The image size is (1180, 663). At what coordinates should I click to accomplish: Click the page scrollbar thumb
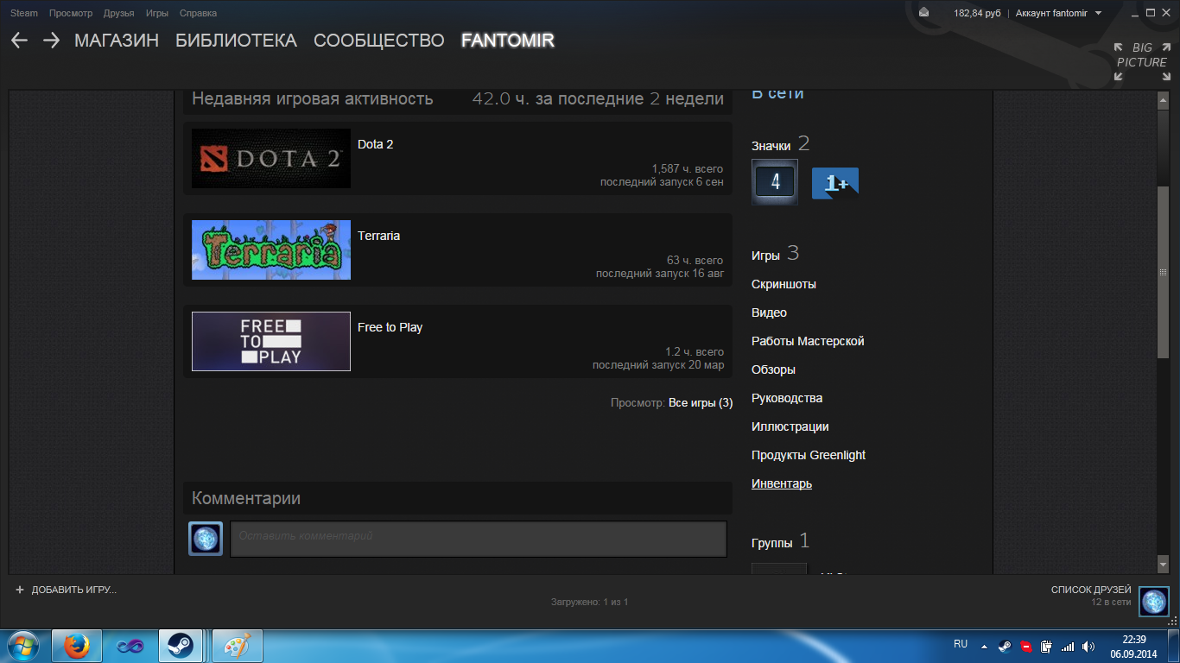pyautogui.click(x=1163, y=272)
